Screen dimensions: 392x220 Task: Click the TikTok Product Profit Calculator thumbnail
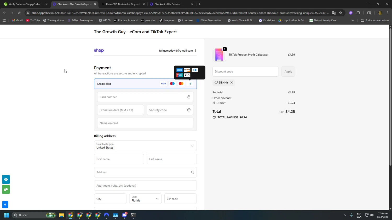(219, 55)
